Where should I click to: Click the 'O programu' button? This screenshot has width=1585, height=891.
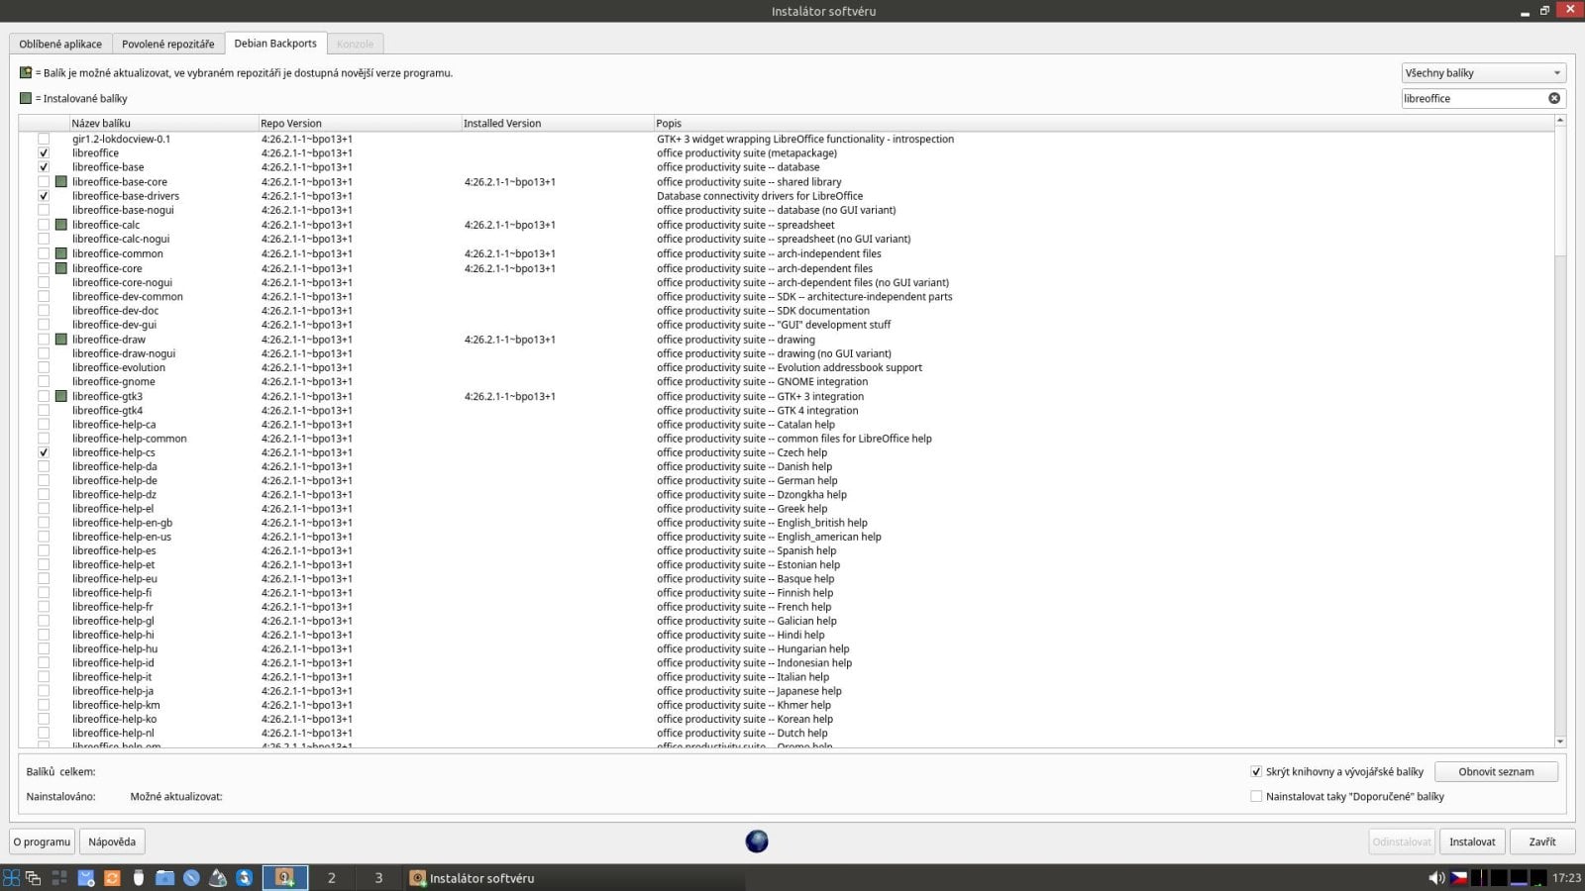point(43,841)
